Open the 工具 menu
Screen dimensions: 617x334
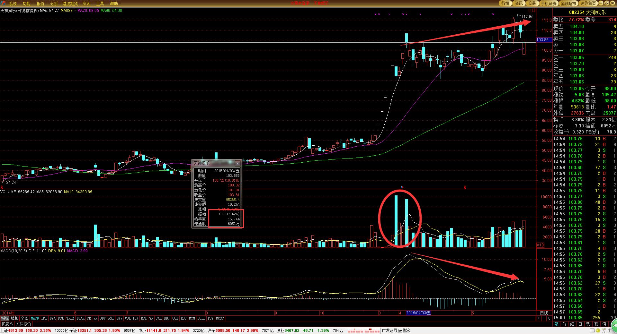click(x=100, y=4)
